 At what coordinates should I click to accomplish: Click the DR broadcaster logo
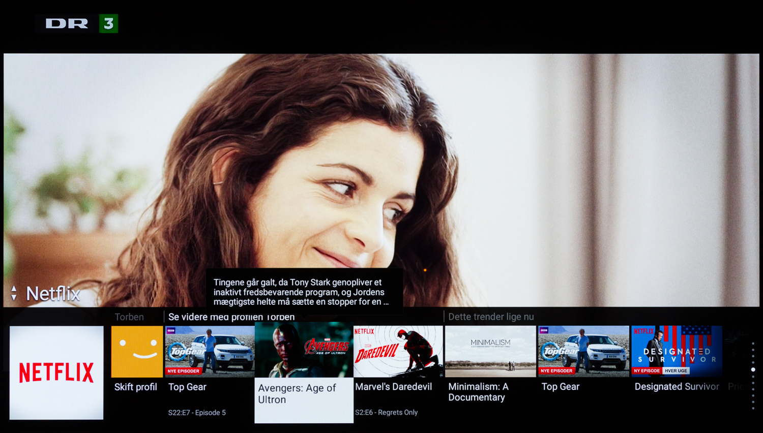pos(67,23)
